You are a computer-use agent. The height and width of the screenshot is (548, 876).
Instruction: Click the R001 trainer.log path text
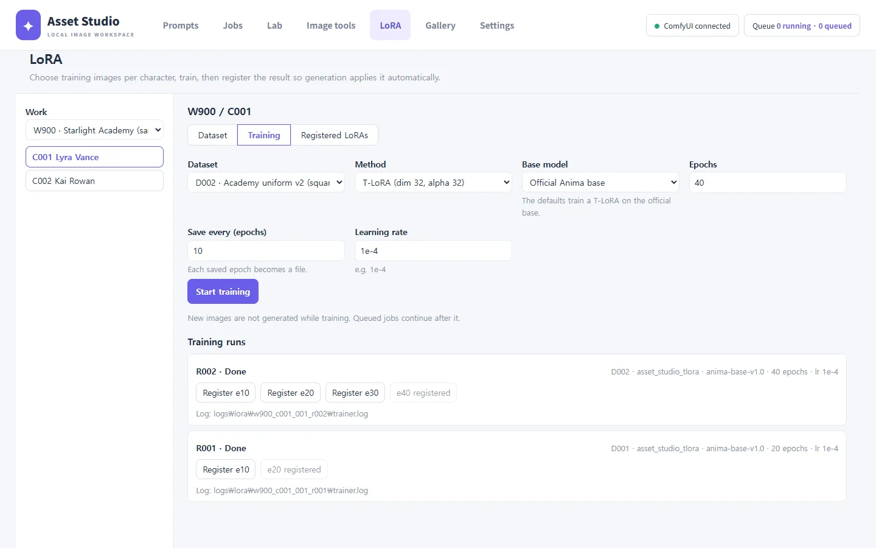282,491
